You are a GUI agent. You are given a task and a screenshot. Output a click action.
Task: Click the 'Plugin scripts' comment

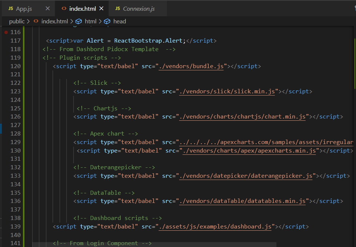tap(82, 58)
